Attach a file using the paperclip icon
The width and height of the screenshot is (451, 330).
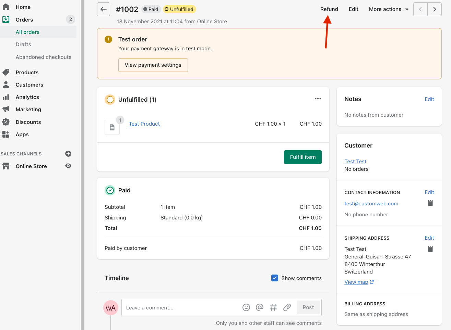tap(287, 307)
